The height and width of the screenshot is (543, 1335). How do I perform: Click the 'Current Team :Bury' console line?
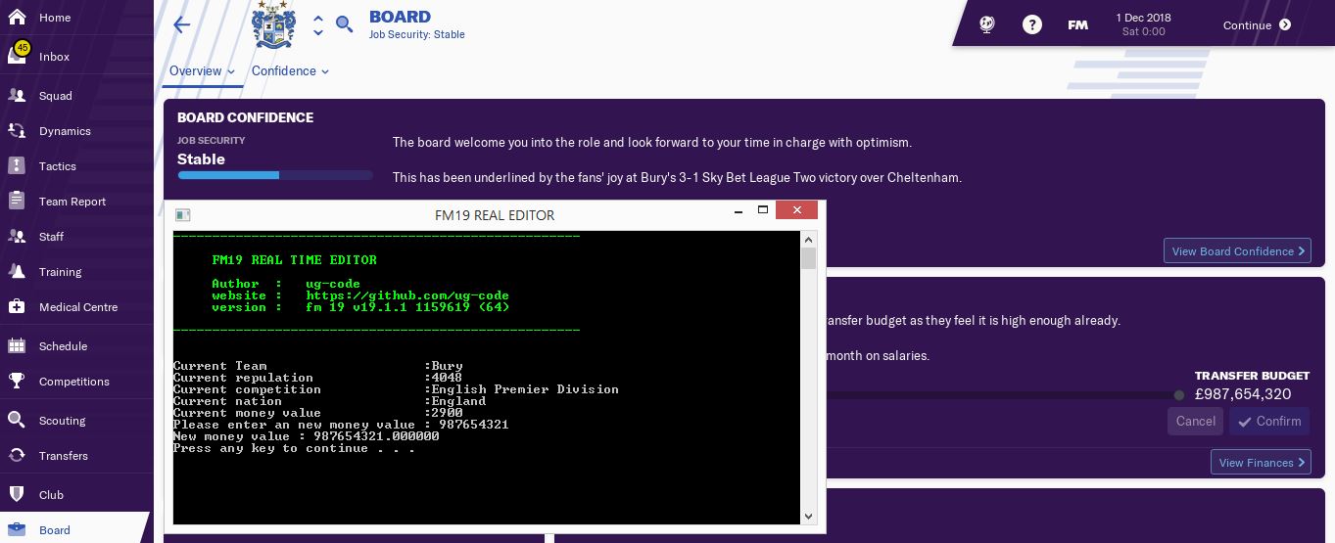(318, 366)
